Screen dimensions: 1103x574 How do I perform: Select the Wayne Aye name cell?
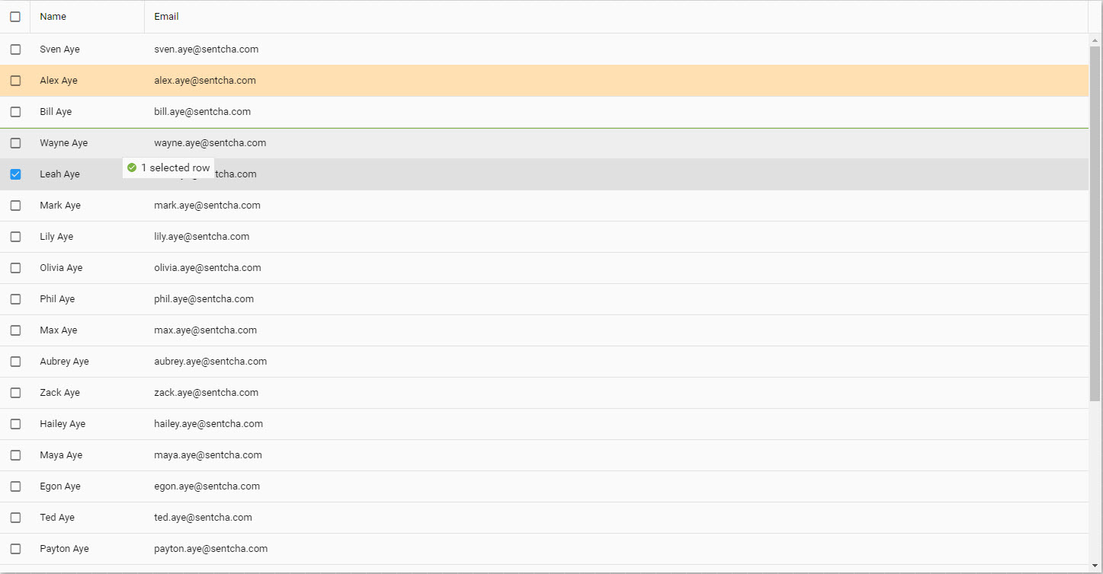coord(63,143)
